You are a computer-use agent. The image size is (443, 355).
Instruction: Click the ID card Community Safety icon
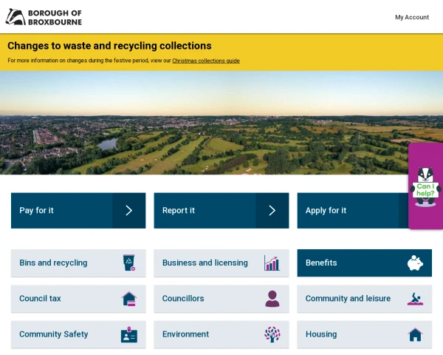click(129, 334)
